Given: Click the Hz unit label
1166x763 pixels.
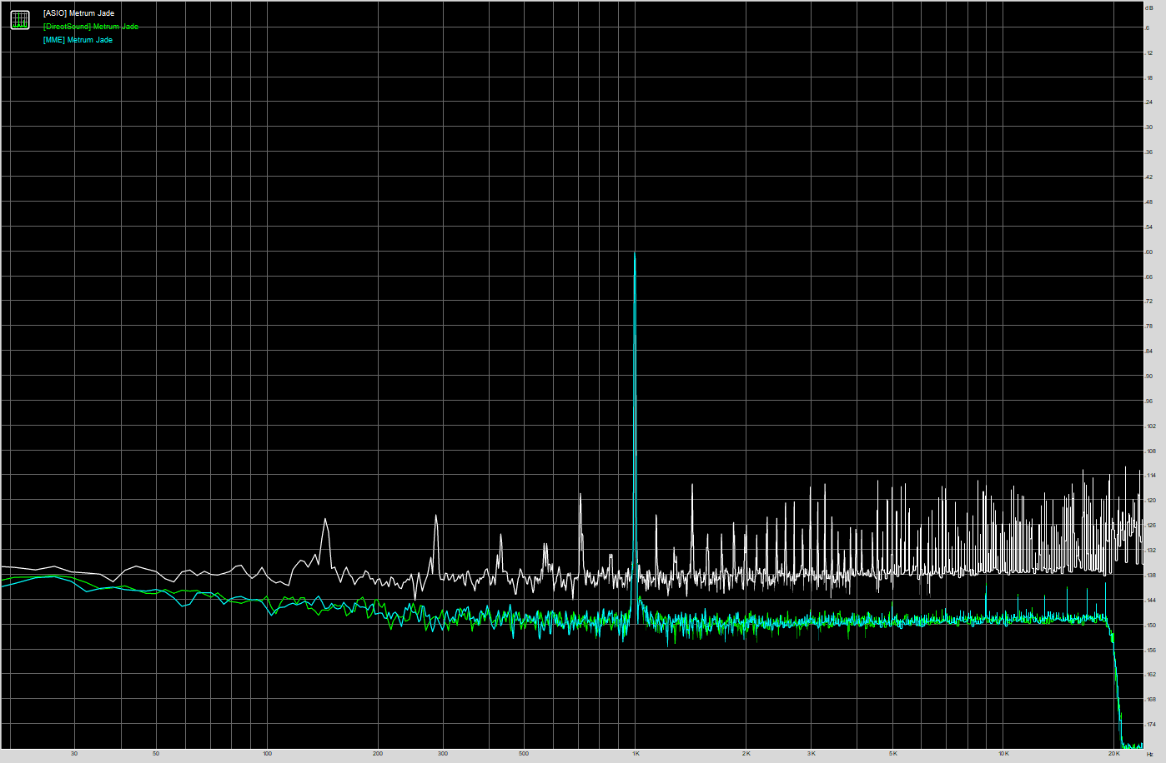Looking at the screenshot, I should (1150, 755).
